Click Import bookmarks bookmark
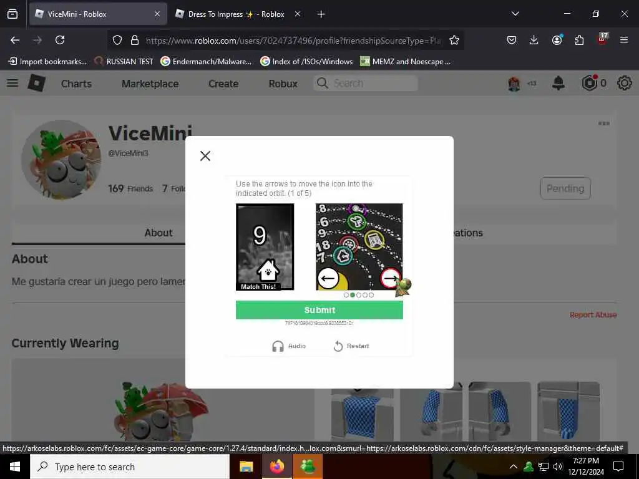Screen dimensions: 639x479 [47, 62]
